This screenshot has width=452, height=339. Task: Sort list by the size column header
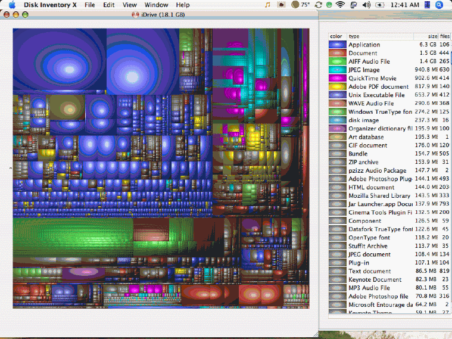pyautogui.click(x=426, y=36)
